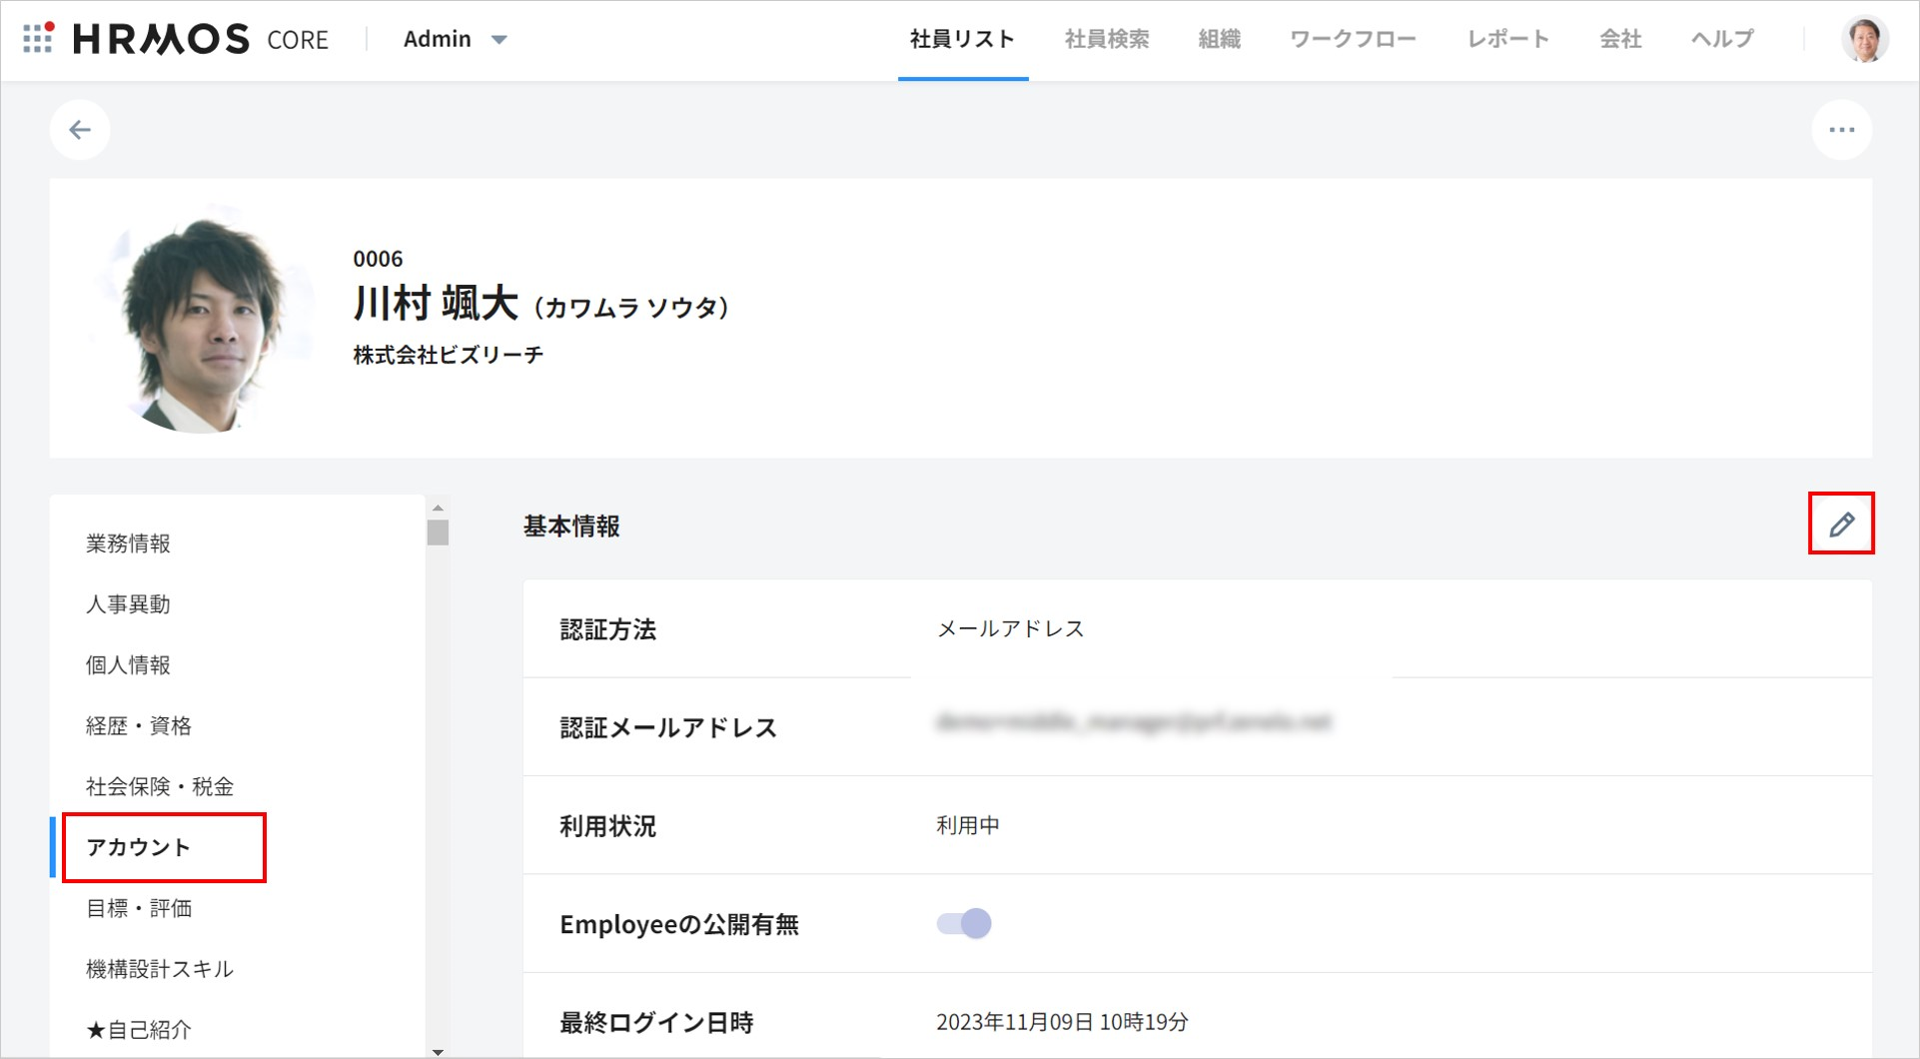Image resolution: width=1920 pixels, height=1059 pixels.
Task: Click the HRMOS CORE logo
Action: tap(200, 39)
